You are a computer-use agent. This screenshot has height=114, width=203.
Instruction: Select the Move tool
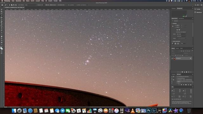[x=2, y=9]
